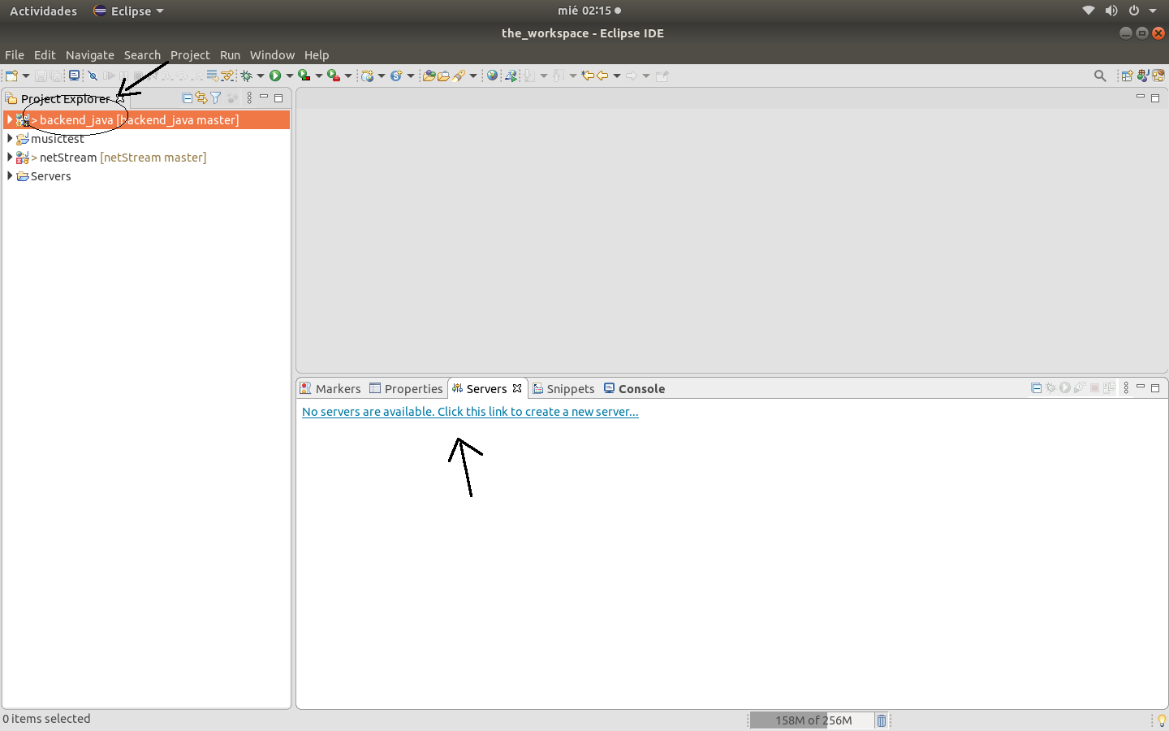This screenshot has height=731, width=1169.
Task: Click the green Run button
Action: 275,76
